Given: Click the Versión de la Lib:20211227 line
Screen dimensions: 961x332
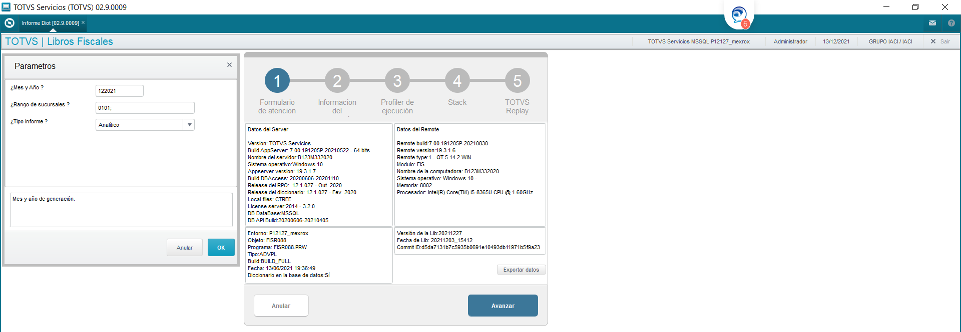Looking at the screenshot, I should click(x=429, y=233).
